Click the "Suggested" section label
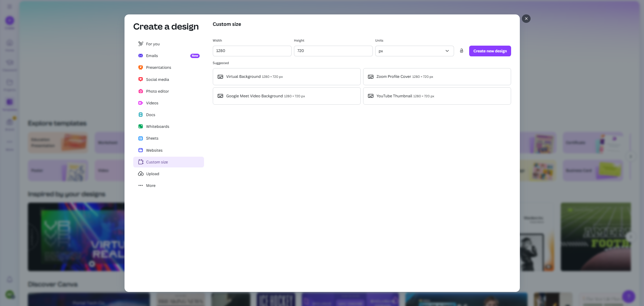The width and height of the screenshot is (644, 306). coord(221,63)
